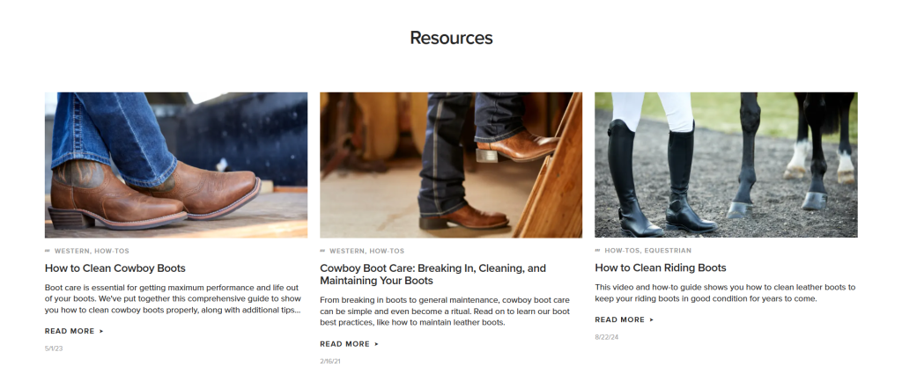This screenshot has height=374, width=902.
Task: Open the How to Clean Cowboy Boots title
Action: coord(115,268)
